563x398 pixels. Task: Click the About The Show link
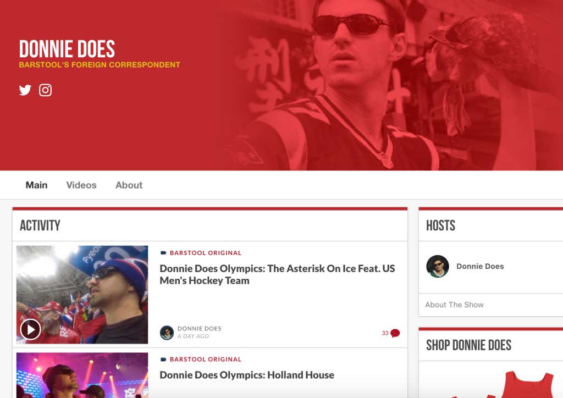455,305
